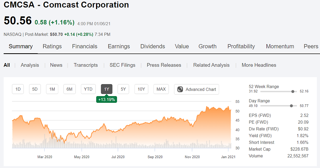The width and height of the screenshot is (320, 168).
Task: Click the Short Interest 1.66% value
Action: (302, 142)
